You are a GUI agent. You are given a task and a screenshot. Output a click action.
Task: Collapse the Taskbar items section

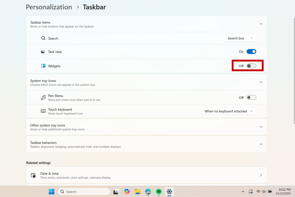point(261,24)
